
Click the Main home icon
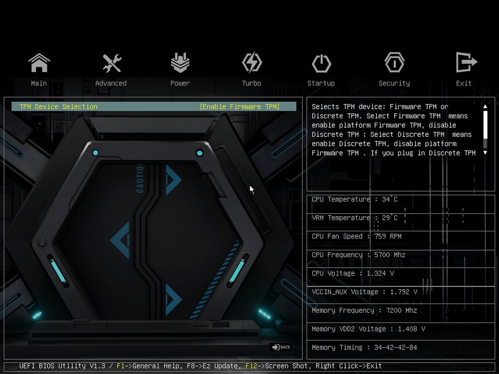[39, 63]
